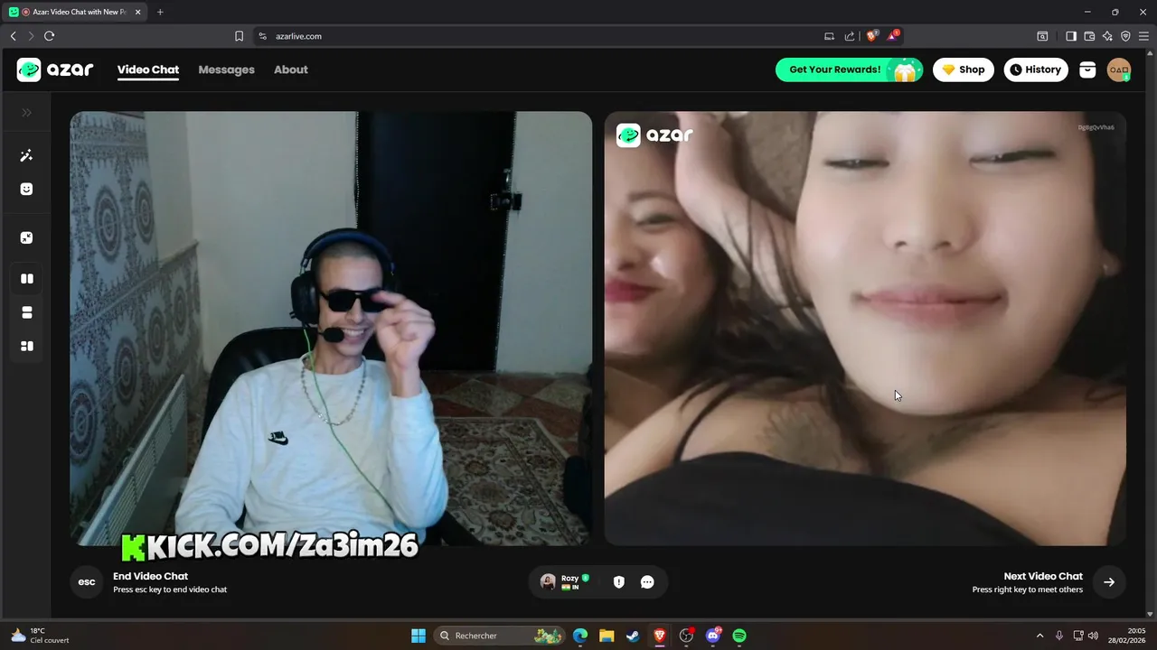1157x650 pixels.
Task: Click the microphone tray icon
Action: (1059, 636)
